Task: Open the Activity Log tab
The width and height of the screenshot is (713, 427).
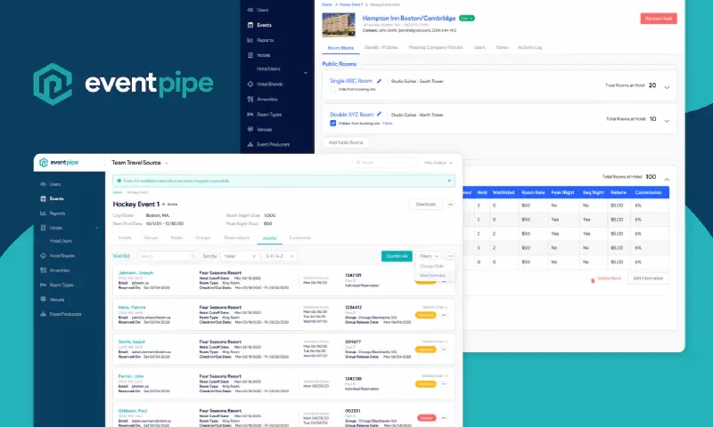Action: click(x=529, y=47)
